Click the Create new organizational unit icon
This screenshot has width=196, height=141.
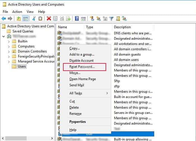click(105, 19)
